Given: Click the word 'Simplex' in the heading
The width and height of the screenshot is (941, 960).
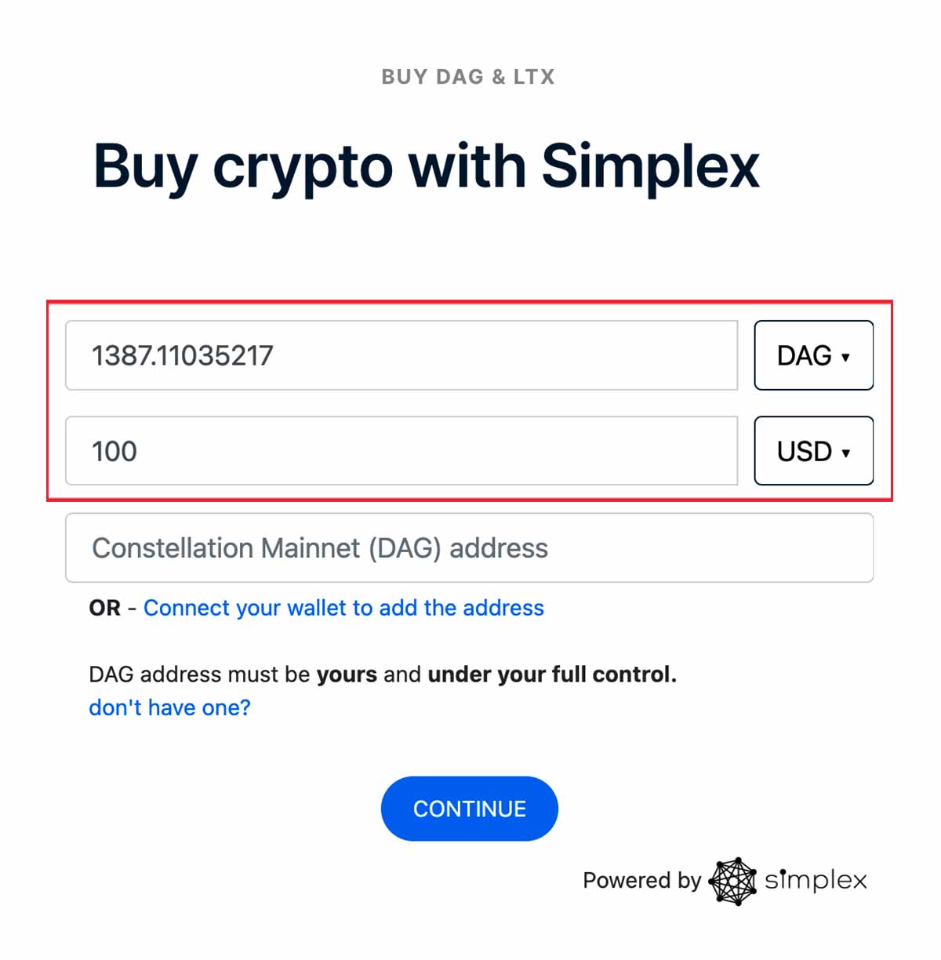Looking at the screenshot, I should click(650, 166).
